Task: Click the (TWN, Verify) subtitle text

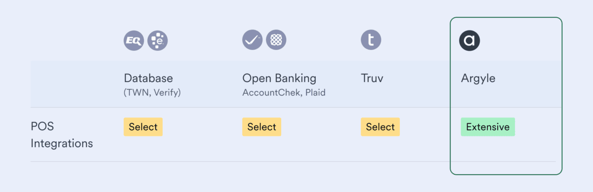Action: click(x=152, y=93)
